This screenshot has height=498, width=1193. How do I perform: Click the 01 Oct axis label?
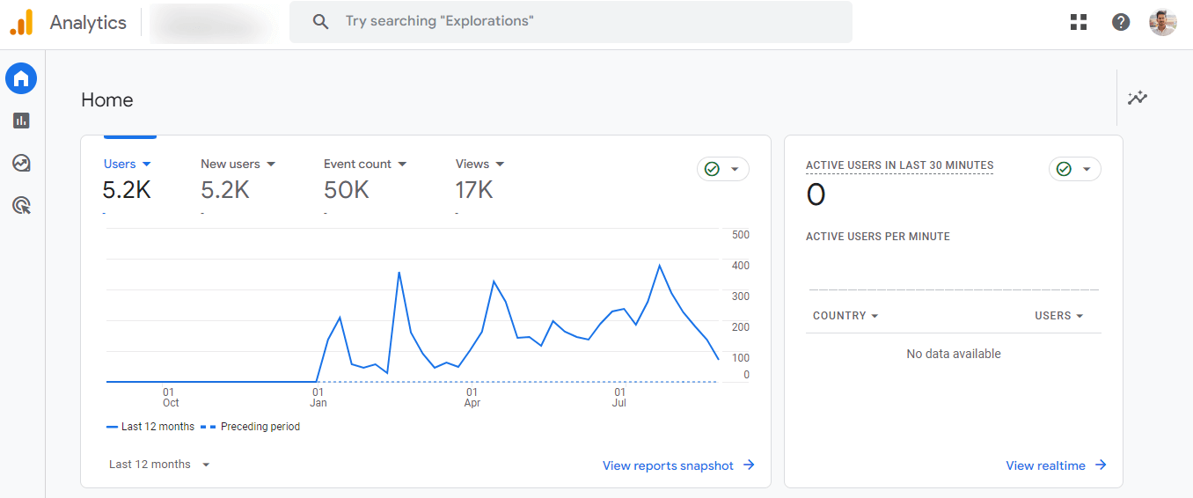pos(171,398)
